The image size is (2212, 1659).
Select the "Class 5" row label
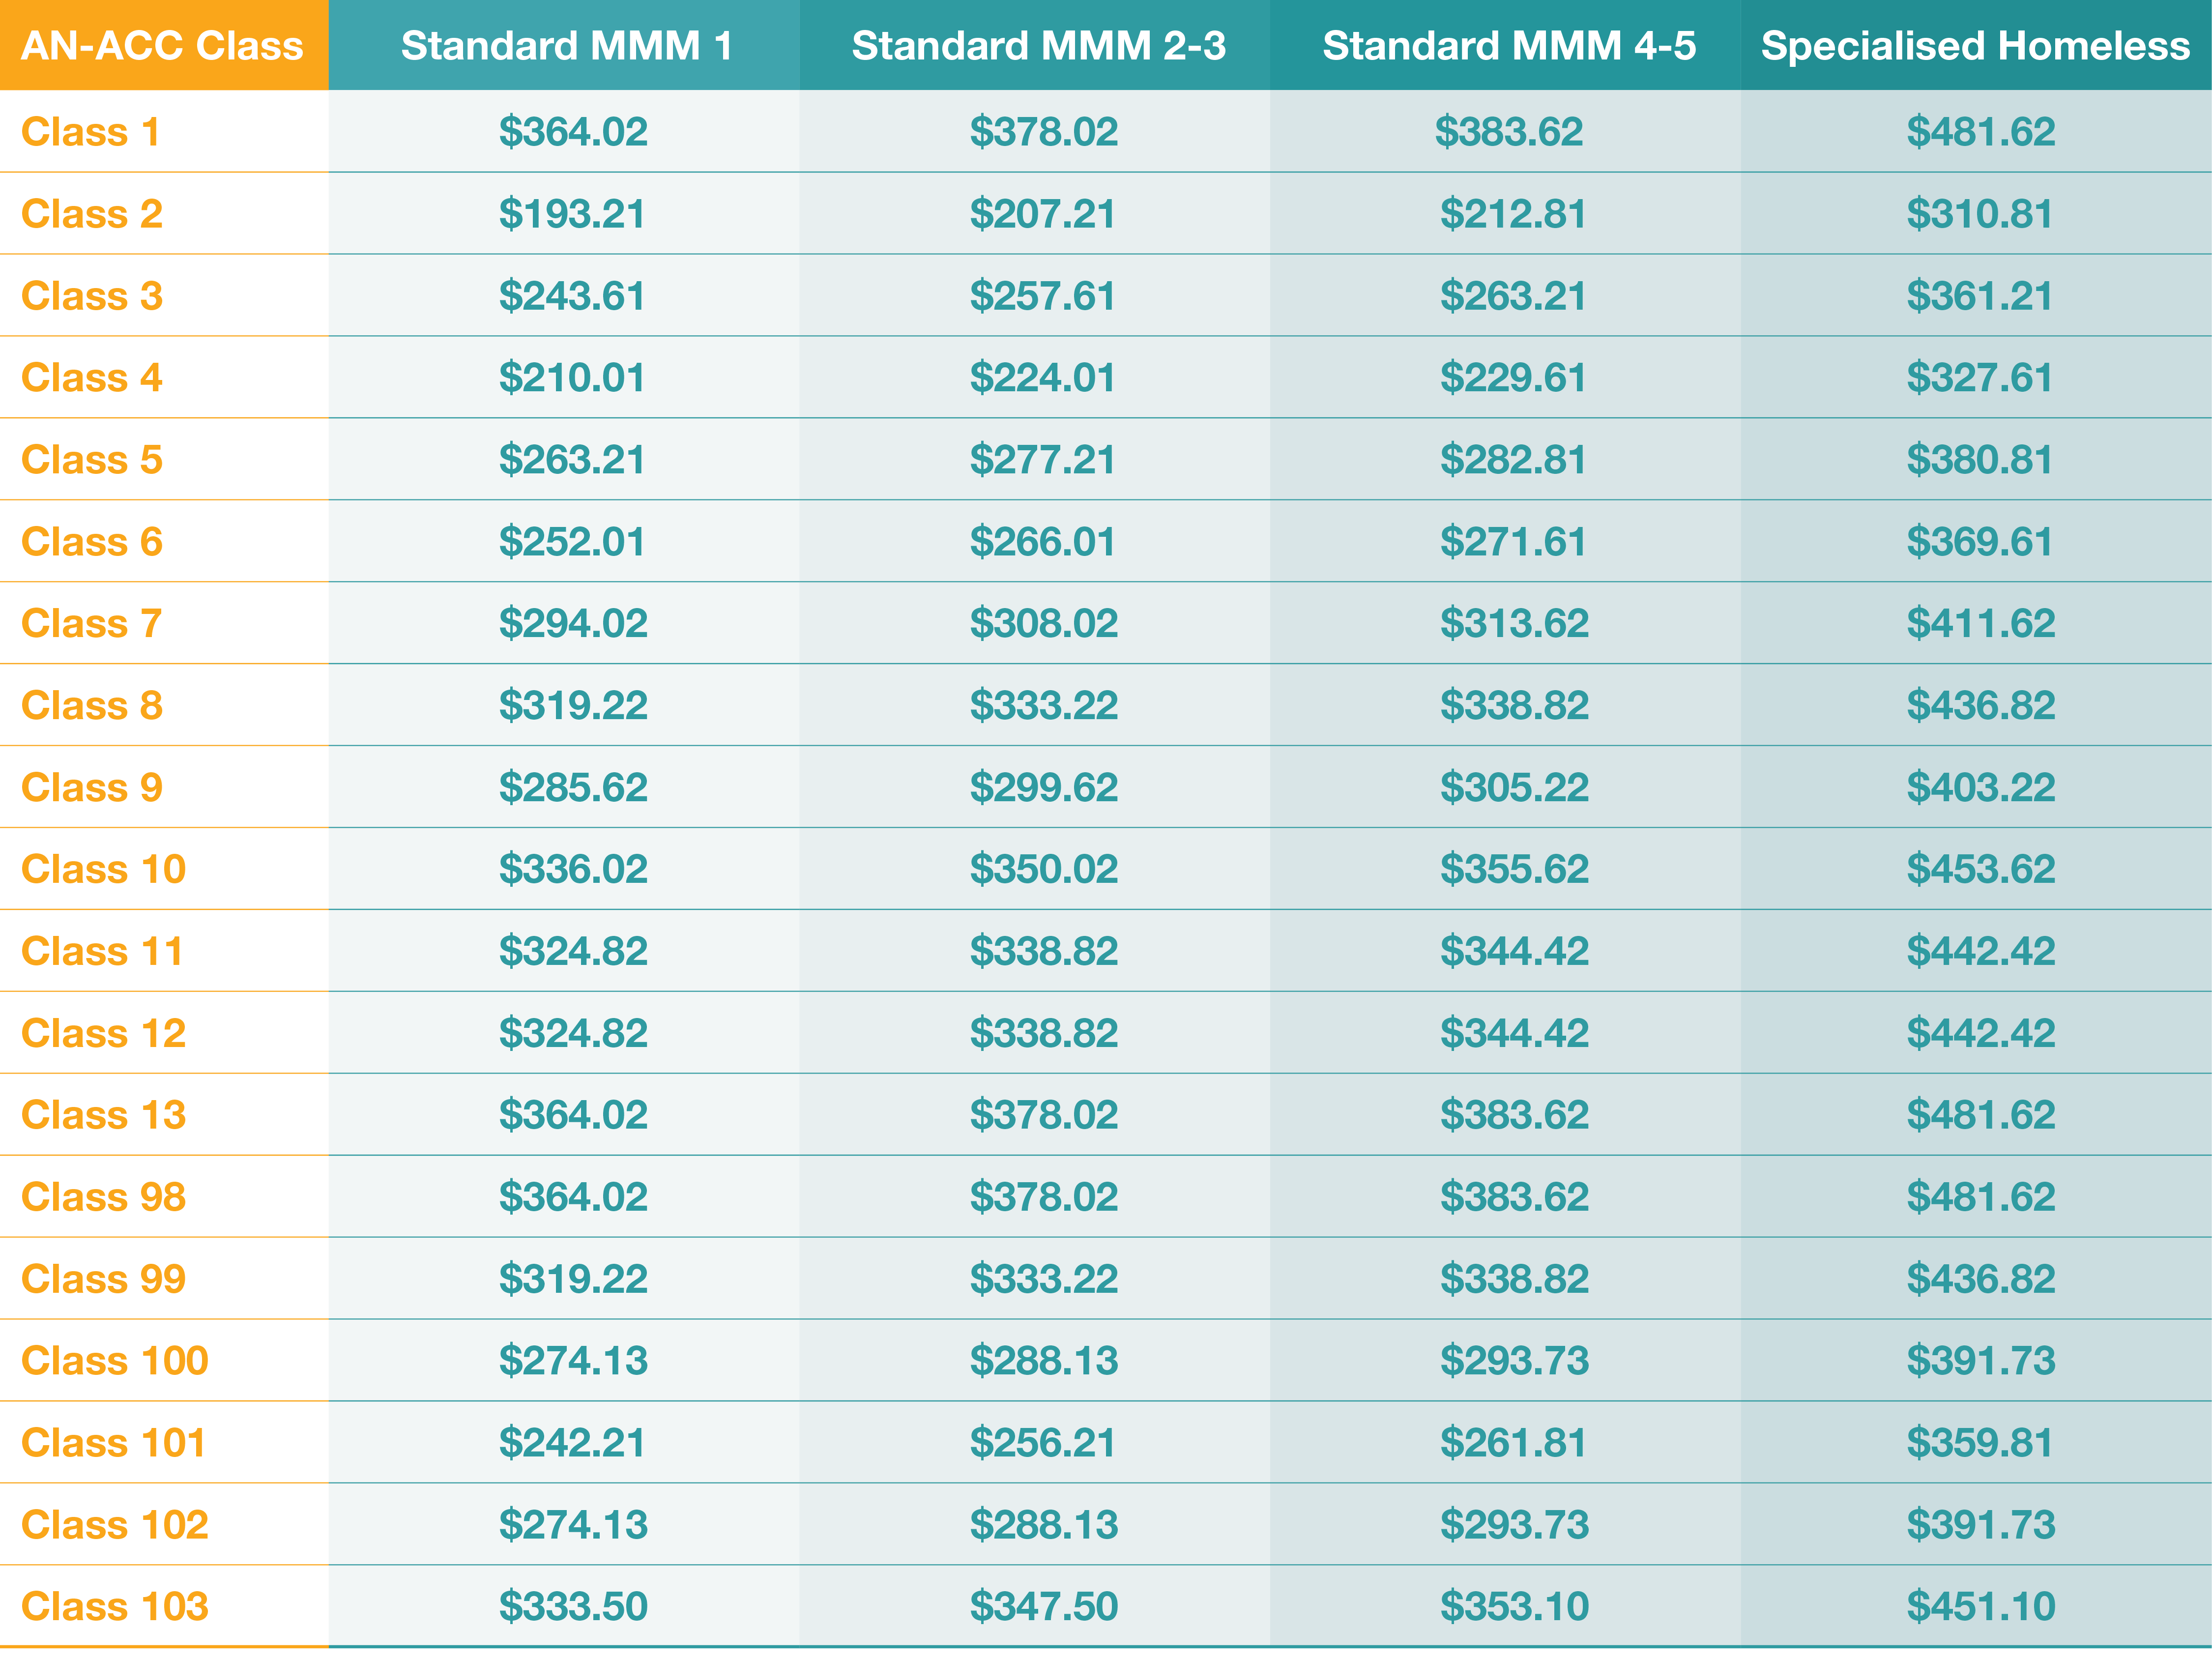coord(92,460)
